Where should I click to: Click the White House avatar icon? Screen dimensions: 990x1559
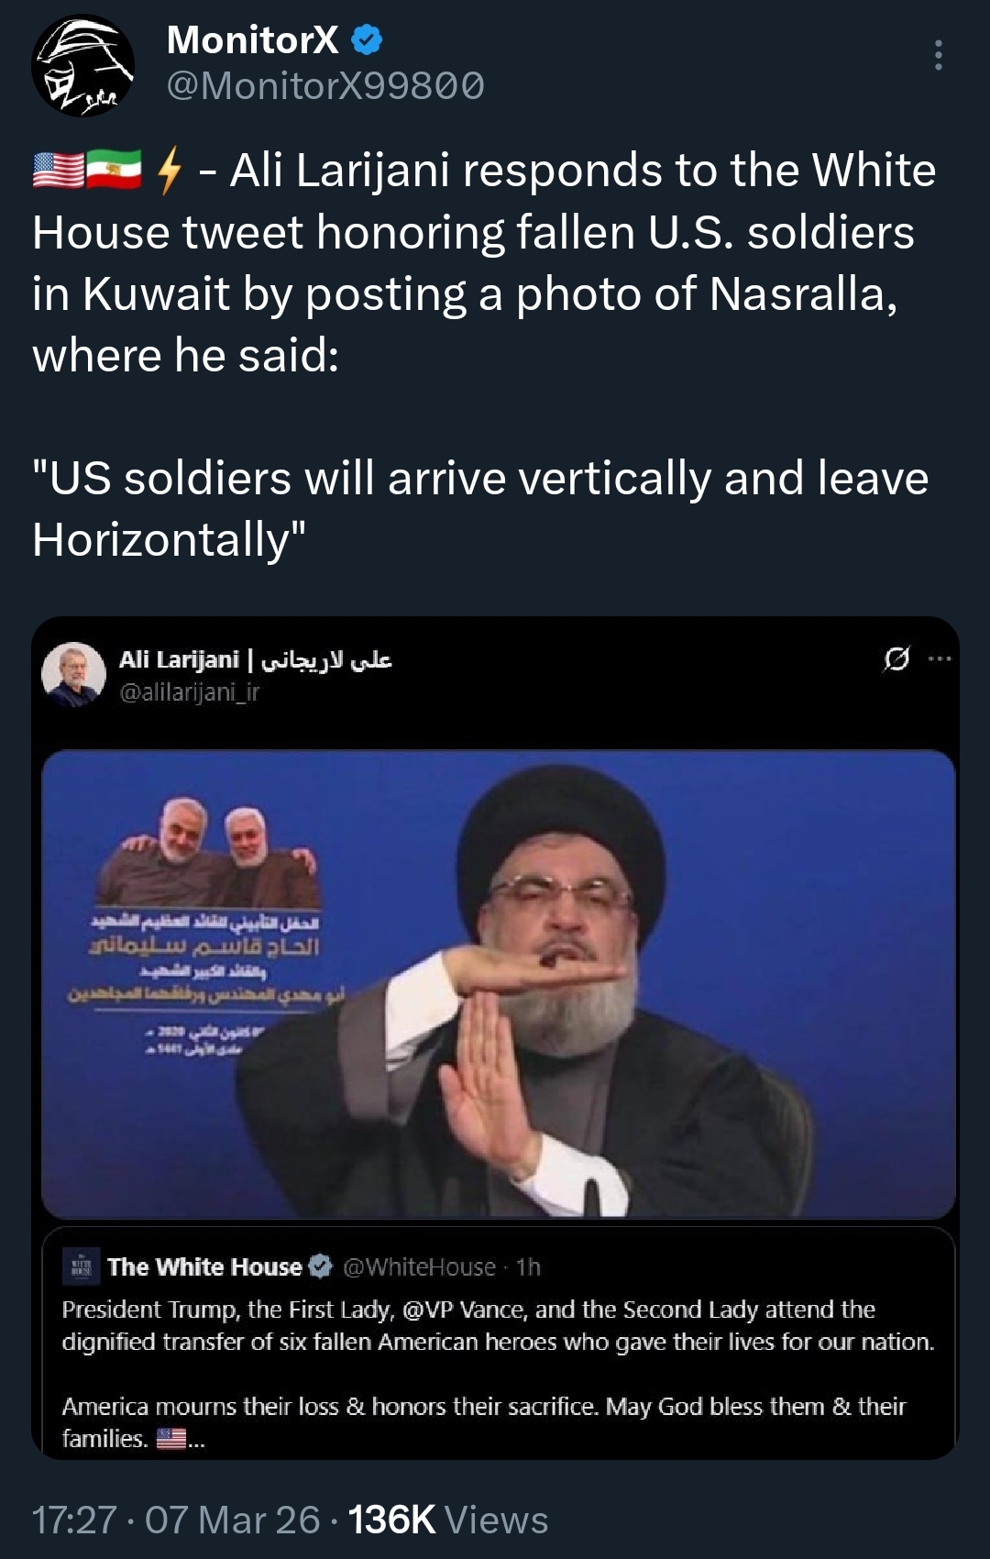point(81,1266)
